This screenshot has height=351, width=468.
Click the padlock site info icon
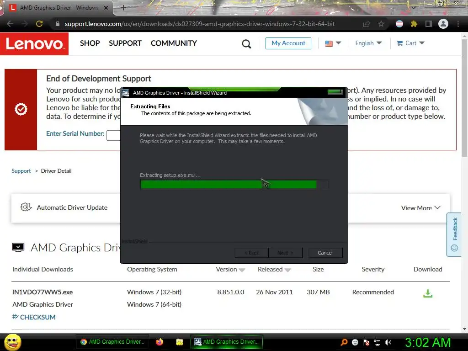click(x=58, y=24)
